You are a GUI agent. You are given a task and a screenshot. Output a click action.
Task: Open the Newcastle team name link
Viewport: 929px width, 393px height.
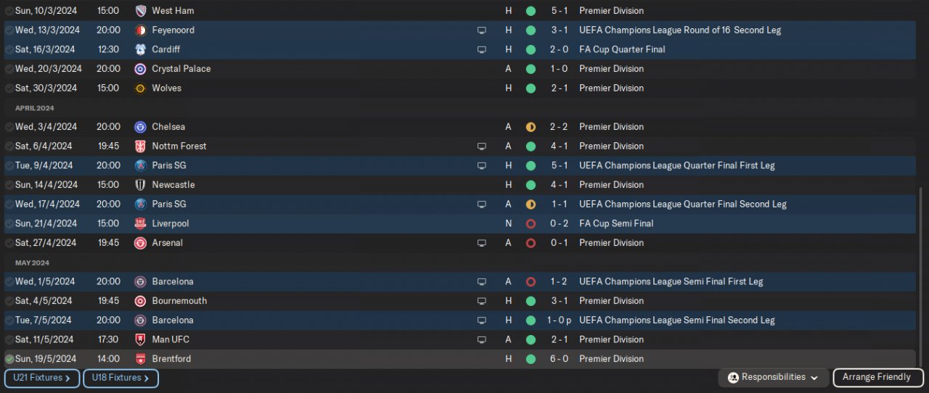click(x=173, y=185)
